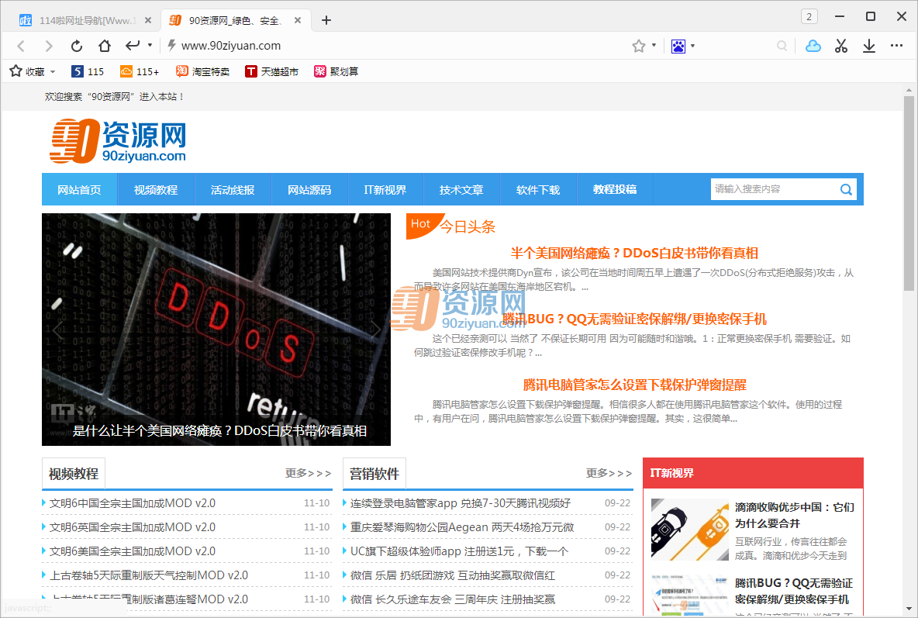Click the Baidu paw search engine icon

coord(678,46)
